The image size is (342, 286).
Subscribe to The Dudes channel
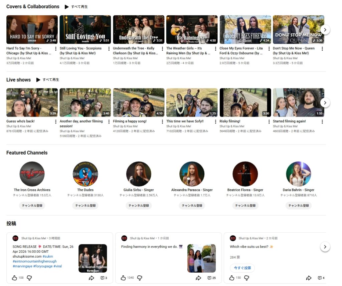85,206
